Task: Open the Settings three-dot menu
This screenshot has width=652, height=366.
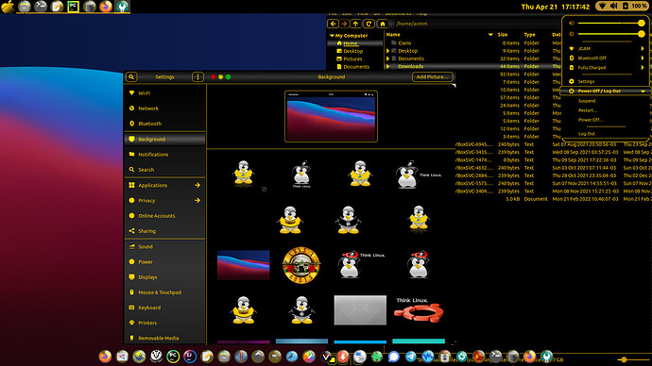Action: coord(197,76)
